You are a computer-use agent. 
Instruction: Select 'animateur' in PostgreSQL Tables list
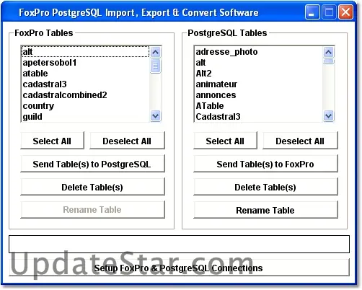[258, 84]
